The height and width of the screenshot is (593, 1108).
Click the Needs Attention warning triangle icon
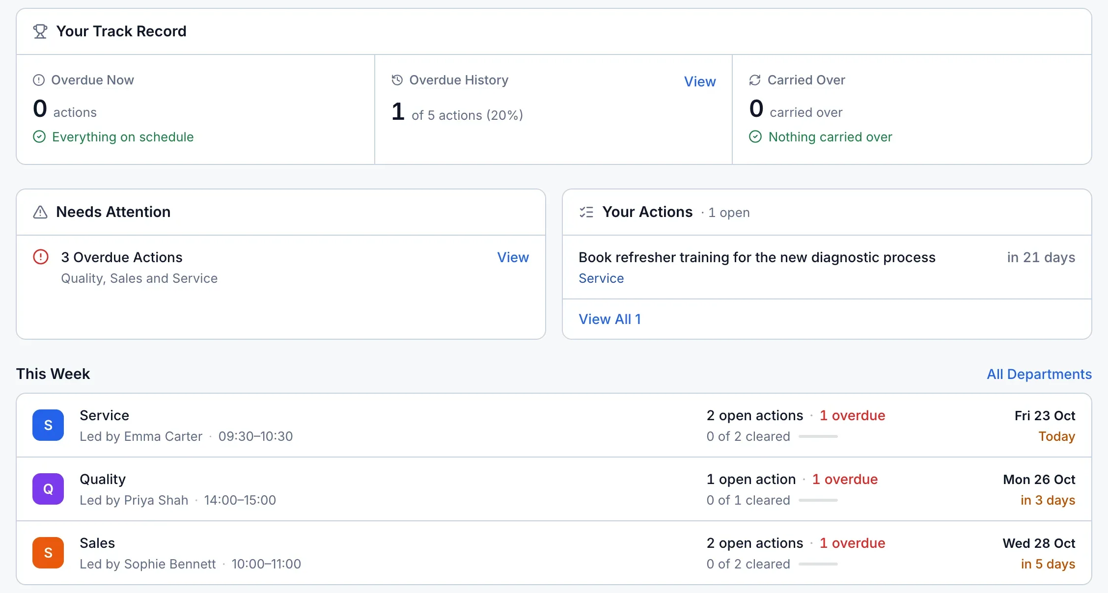tap(40, 212)
